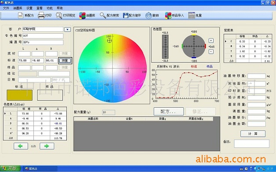Click the 批量 batch icon
Screen dimensions: 276x172
click(x=192, y=15)
